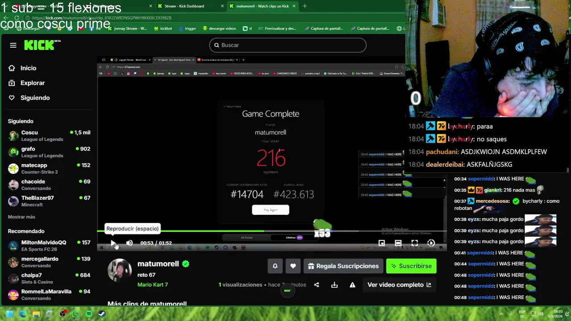Open RommelLaMaravilla recommended channel
The height and width of the screenshot is (321, 571).
(49, 295)
